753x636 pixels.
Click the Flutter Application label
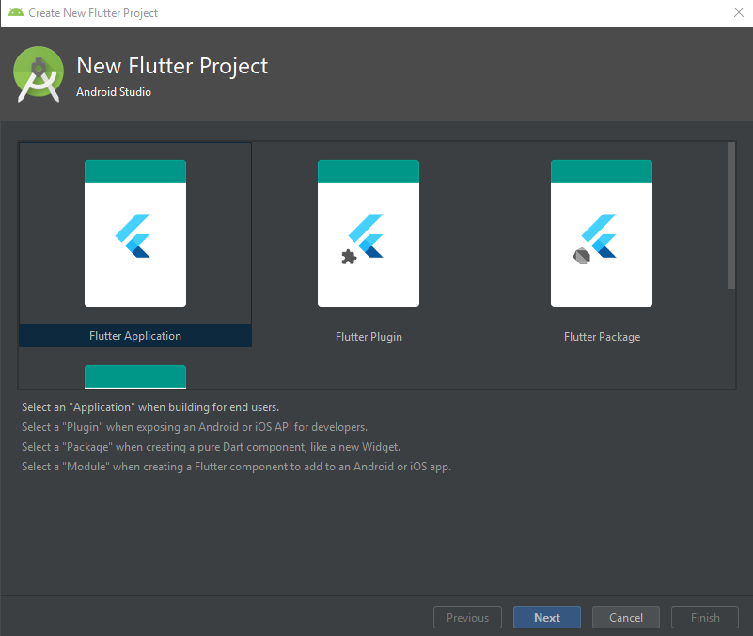pyautogui.click(x=135, y=336)
